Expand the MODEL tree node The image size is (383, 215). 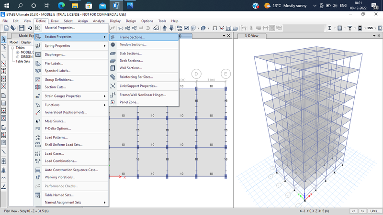[18, 53]
